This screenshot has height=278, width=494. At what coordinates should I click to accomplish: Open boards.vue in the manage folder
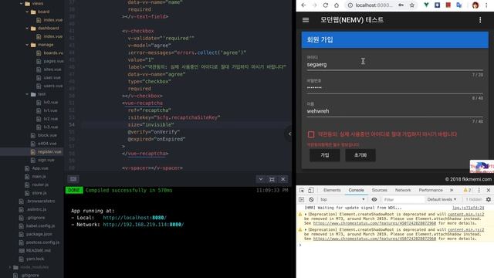53,53
